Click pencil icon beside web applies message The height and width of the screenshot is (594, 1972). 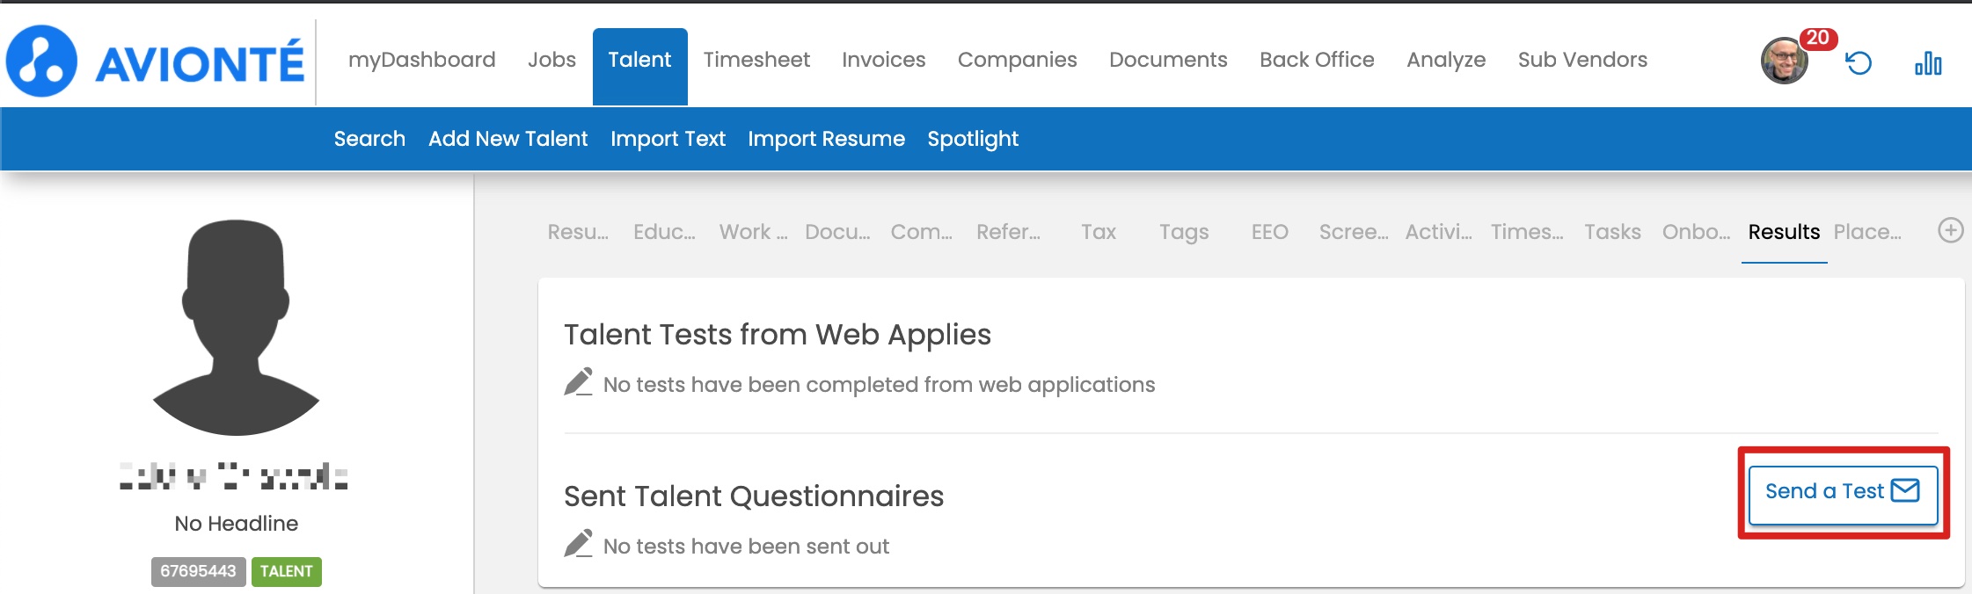(578, 382)
